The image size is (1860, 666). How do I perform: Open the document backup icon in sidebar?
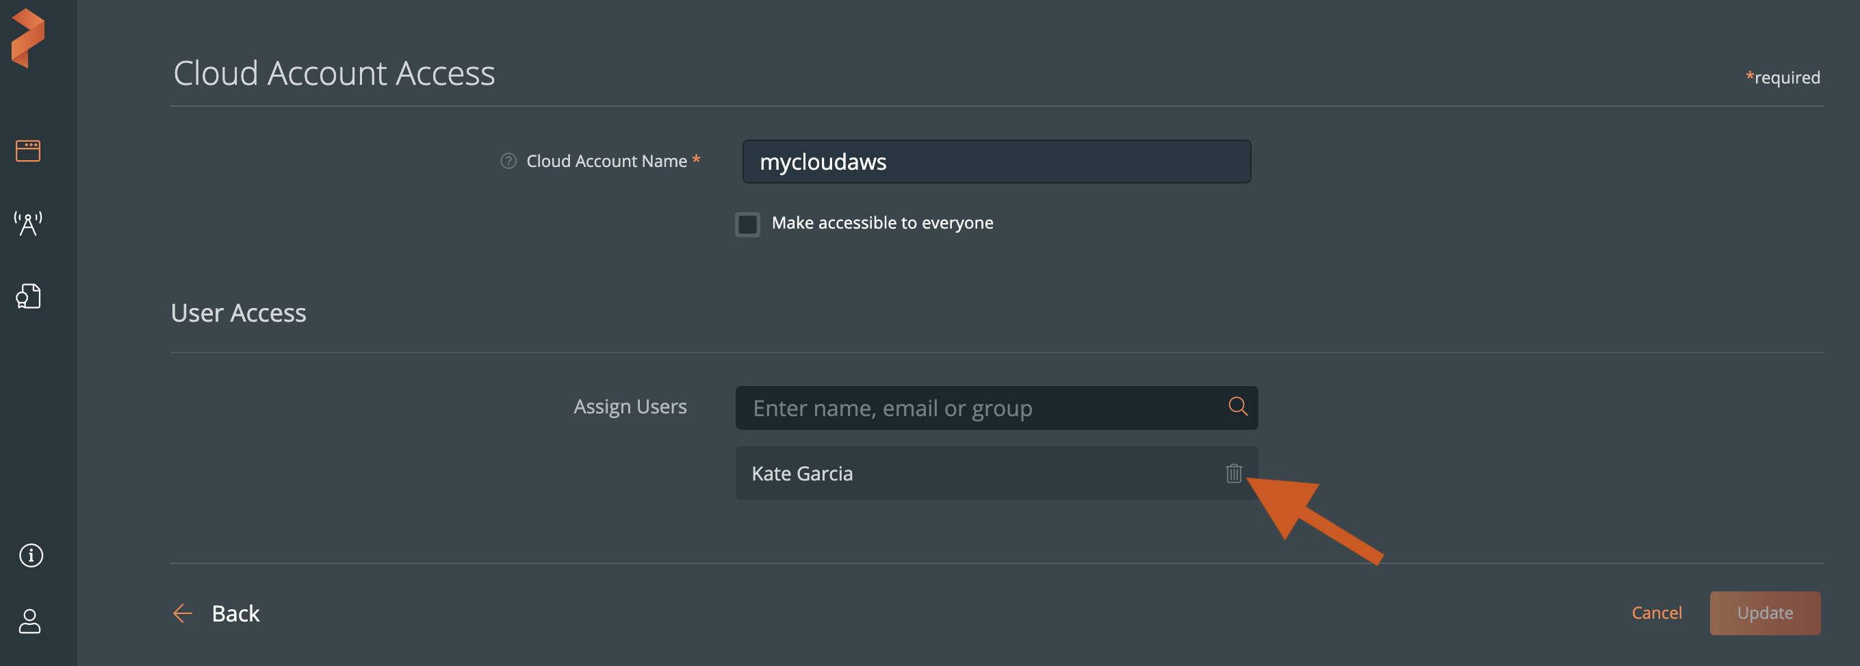[x=28, y=296]
